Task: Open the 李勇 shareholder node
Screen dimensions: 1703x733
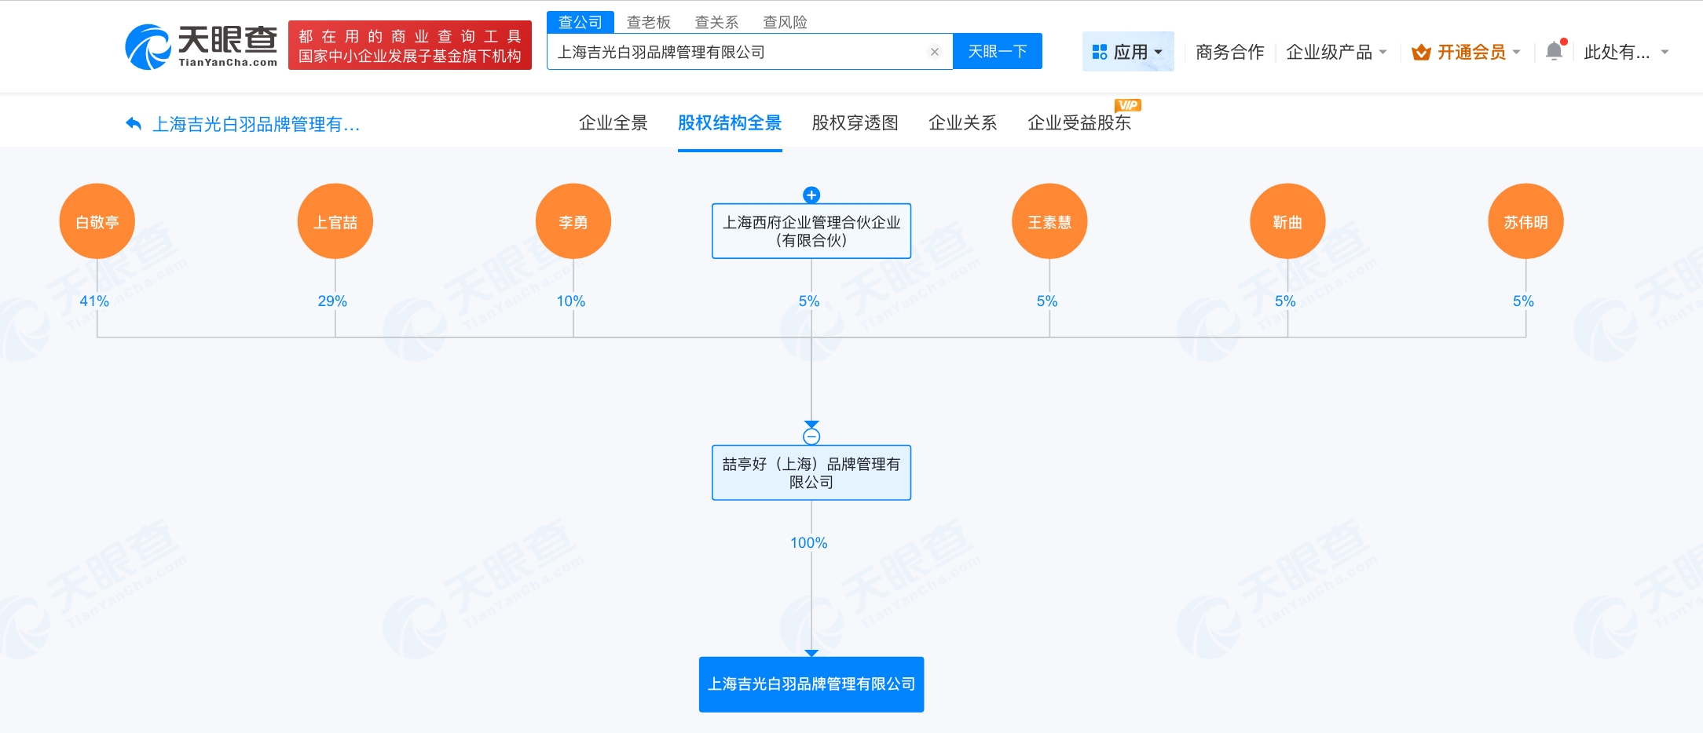Action: 573,222
